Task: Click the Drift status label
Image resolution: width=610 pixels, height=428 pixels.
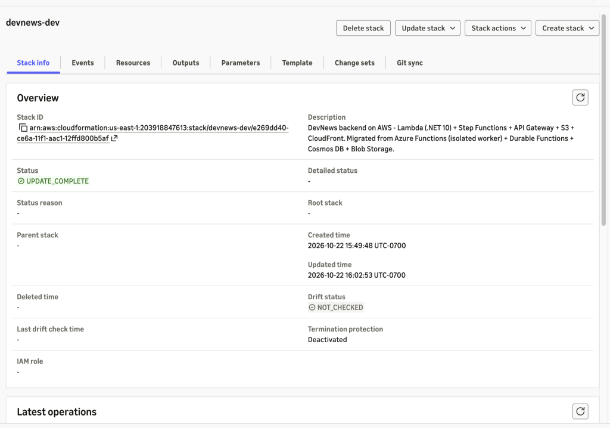Action: pos(326,297)
